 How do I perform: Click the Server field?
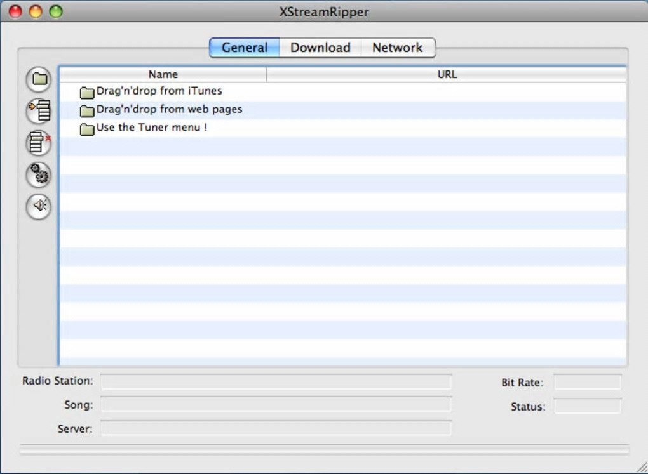tap(276, 428)
